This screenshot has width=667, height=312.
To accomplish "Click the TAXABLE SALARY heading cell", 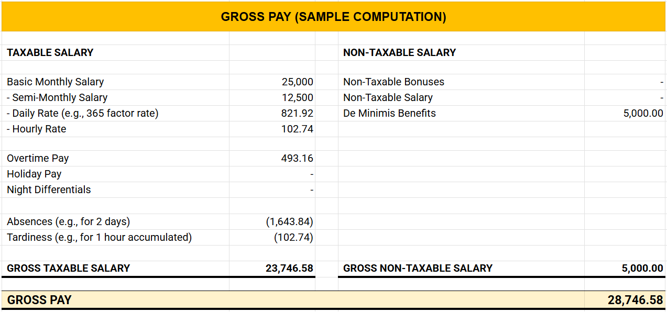I will (50, 52).
